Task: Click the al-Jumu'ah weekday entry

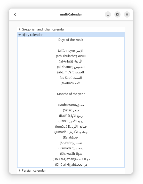Action: tap(70, 72)
